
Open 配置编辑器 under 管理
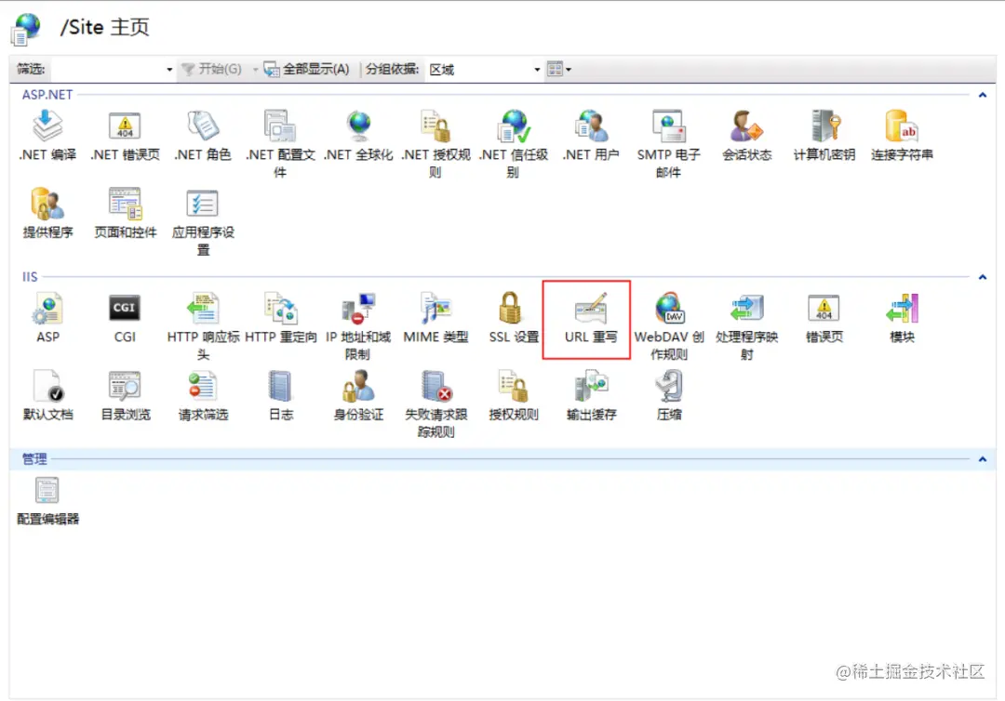click(x=47, y=493)
